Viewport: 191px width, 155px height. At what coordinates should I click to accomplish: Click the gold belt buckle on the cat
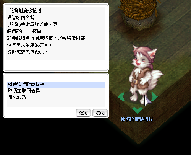[135, 81]
